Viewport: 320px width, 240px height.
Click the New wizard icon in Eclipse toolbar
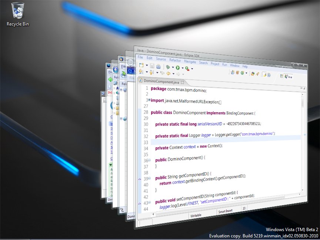(x=141, y=65)
